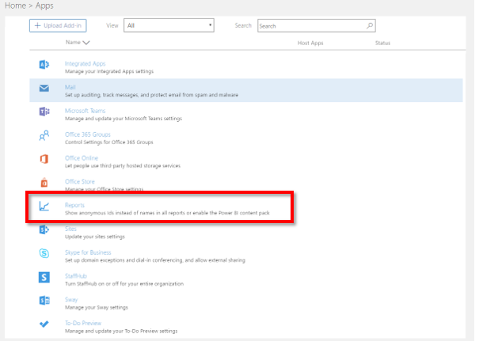Click 'Update your sites settings' text

95,237
